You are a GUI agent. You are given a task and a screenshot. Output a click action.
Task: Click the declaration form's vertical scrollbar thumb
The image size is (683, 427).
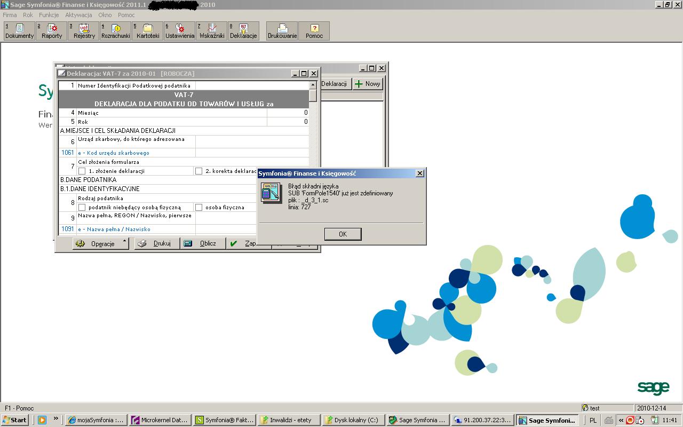[x=313, y=95]
